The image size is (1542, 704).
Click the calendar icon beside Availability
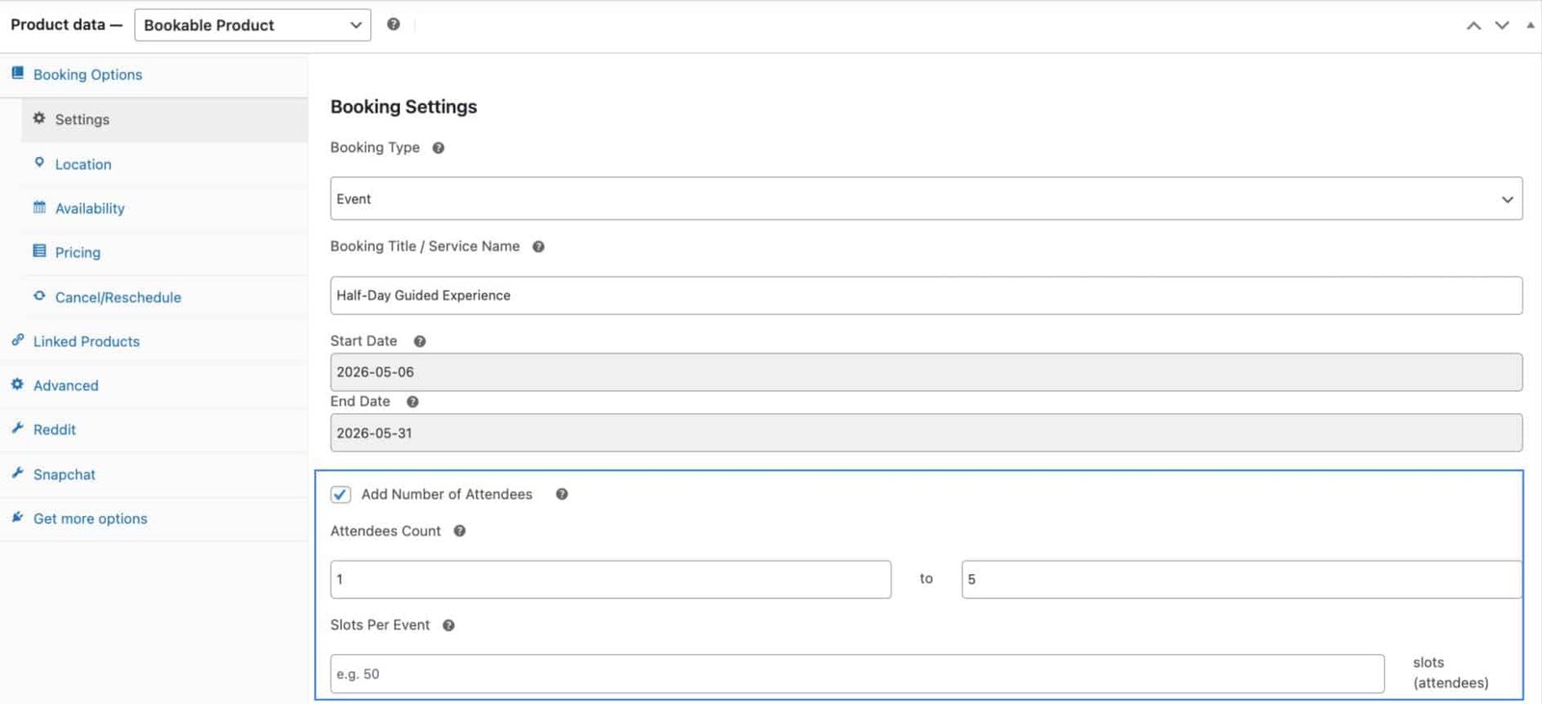tap(40, 207)
